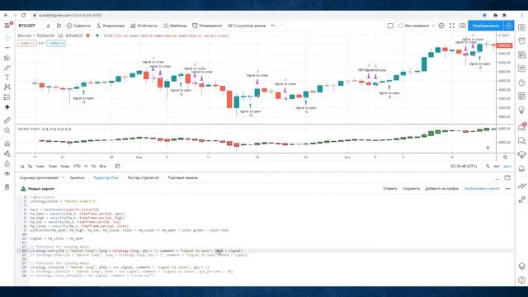Click the blue Опубликовать publish button
Image resolution: width=528 pixels, height=297 pixels.
point(486,26)
